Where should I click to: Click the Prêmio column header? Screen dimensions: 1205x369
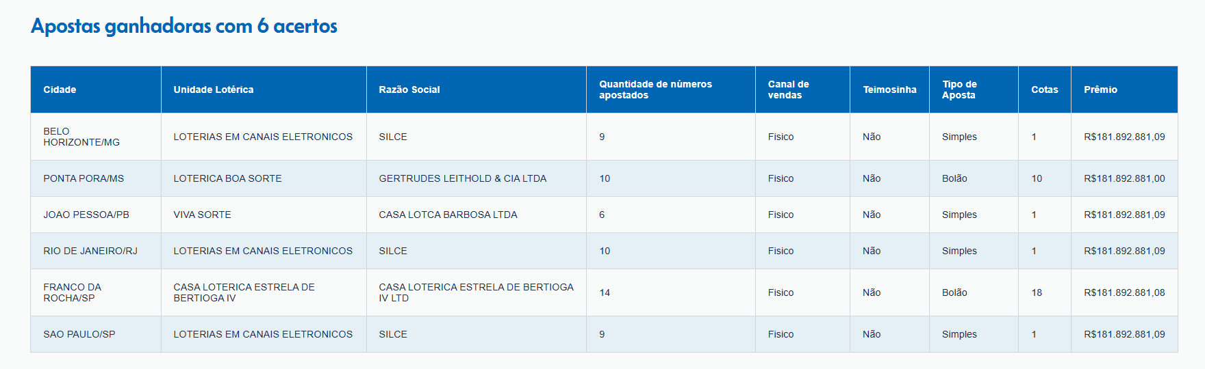[x=1100, y=90]
